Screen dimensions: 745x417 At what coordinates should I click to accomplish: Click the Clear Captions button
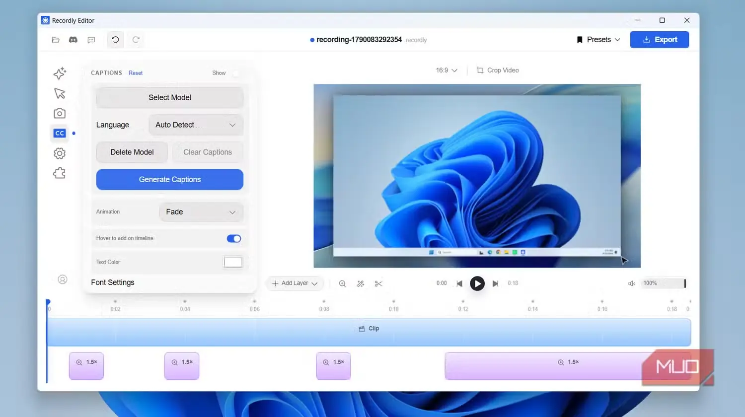click(x=208, y=152)
